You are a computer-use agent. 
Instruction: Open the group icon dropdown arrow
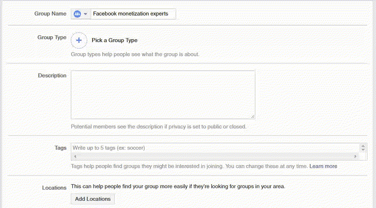point(85,14)
